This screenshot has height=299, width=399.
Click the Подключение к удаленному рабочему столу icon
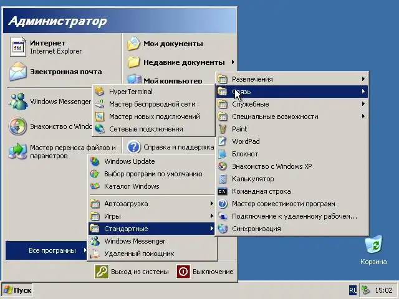[x=223, y=216]
